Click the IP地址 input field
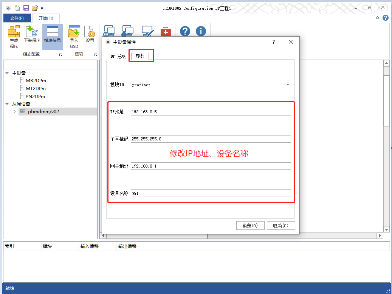 (210, 111)
